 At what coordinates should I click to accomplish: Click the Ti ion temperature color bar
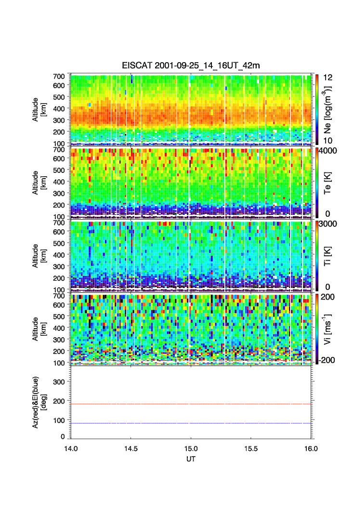(316, 255)
